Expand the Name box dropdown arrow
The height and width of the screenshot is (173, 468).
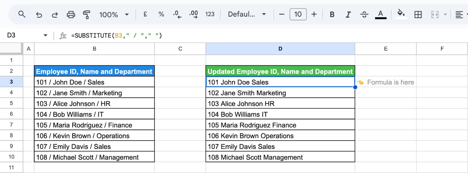click(45, 36)
